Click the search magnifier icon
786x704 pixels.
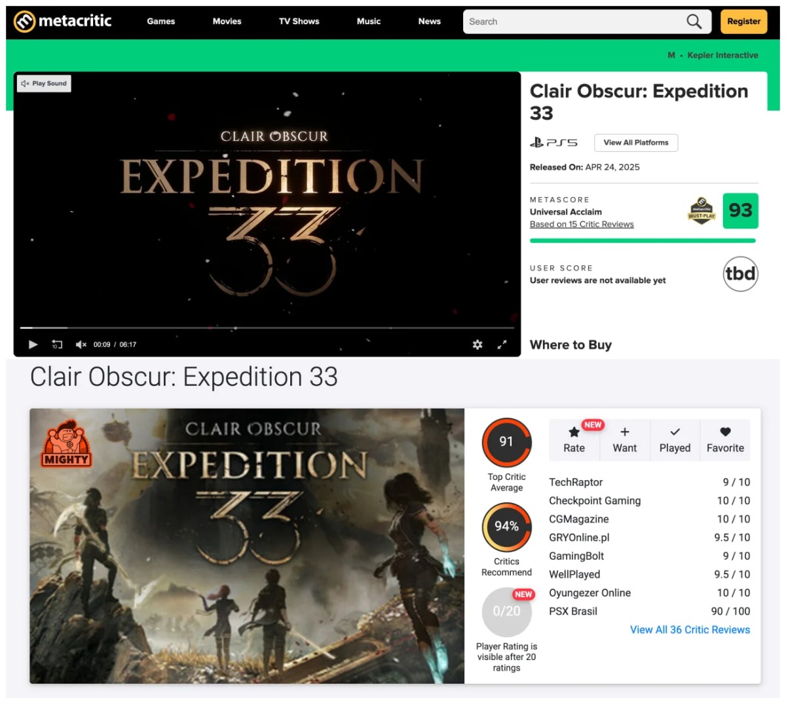[694, 22]
